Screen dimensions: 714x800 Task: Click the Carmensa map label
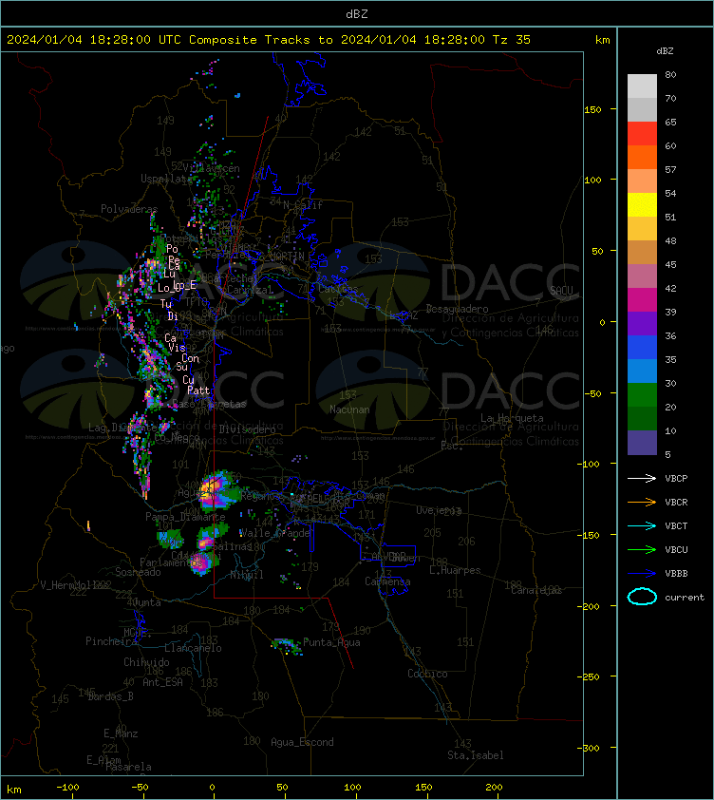387,581
